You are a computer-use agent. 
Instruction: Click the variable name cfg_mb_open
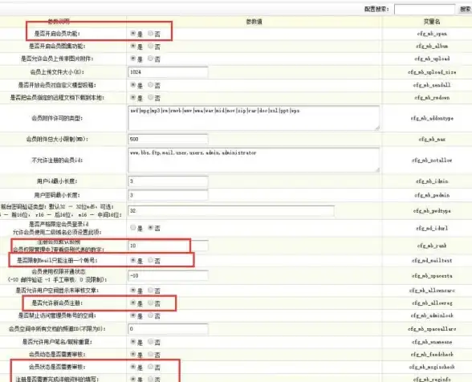pos(432,34)
